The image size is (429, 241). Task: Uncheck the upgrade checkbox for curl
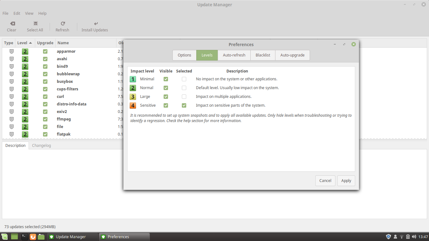click(45, 96)
